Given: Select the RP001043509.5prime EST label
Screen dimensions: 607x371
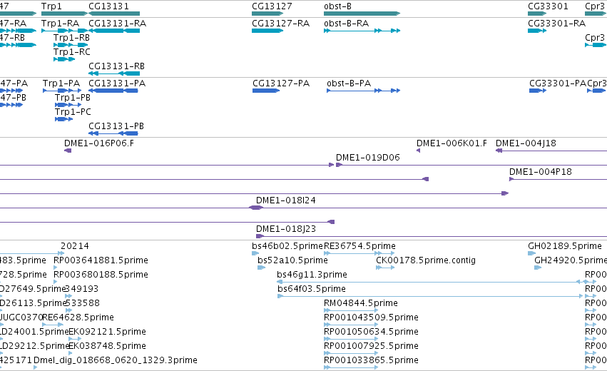Looking at the screenshot, I should point(371,317).
